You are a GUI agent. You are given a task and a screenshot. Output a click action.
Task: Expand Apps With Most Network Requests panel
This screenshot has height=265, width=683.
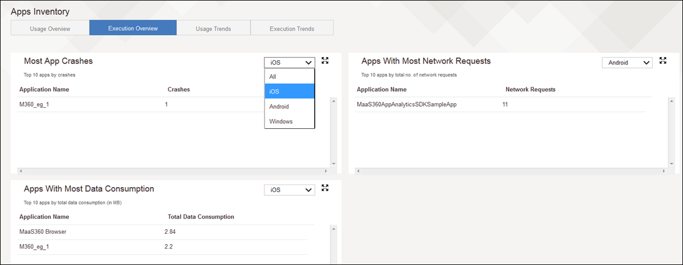tap(663, 61)
